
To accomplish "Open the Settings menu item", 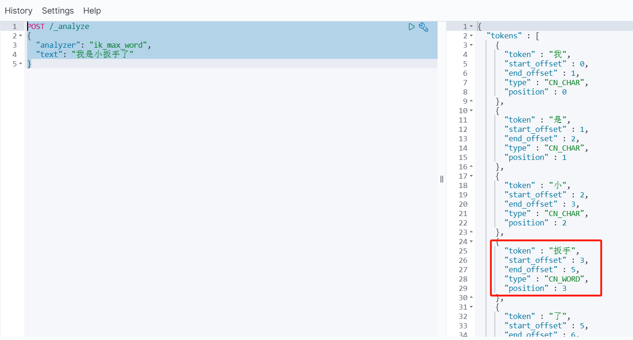I will (x=58, y=10).
